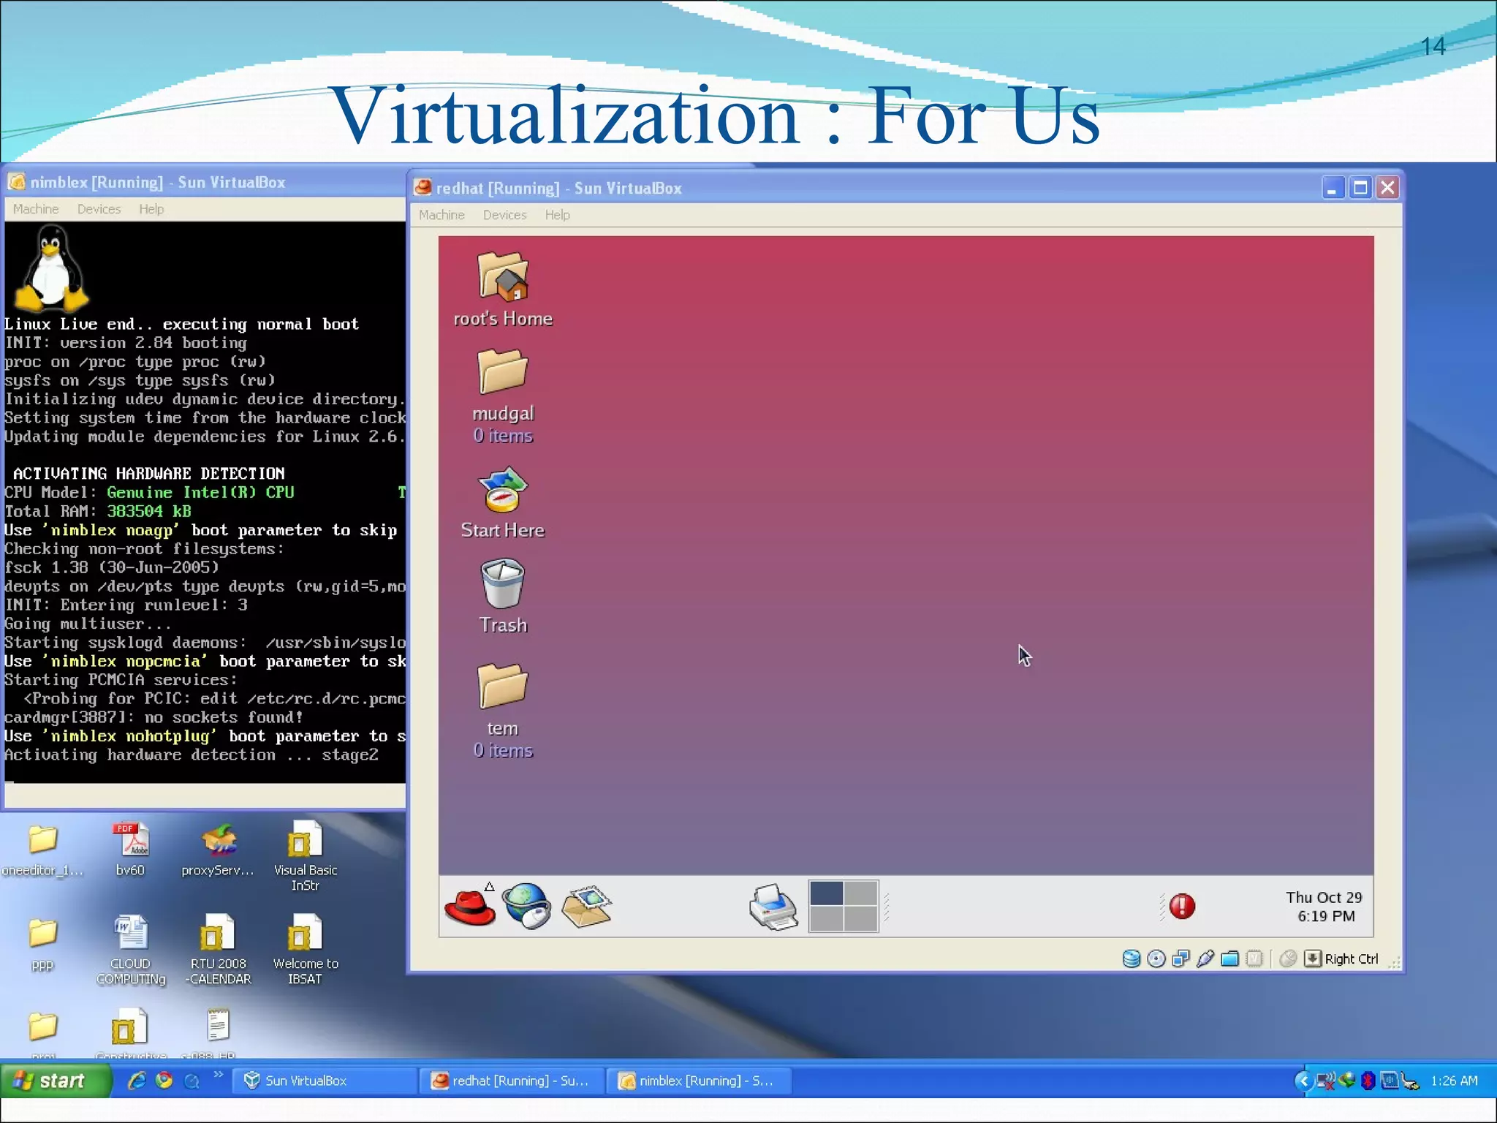Image resolution: width=1497 pixels, height=1123 pixels.
Task: Switch to nimblex [Running] taskbar button
Action: coord(699,1081)
